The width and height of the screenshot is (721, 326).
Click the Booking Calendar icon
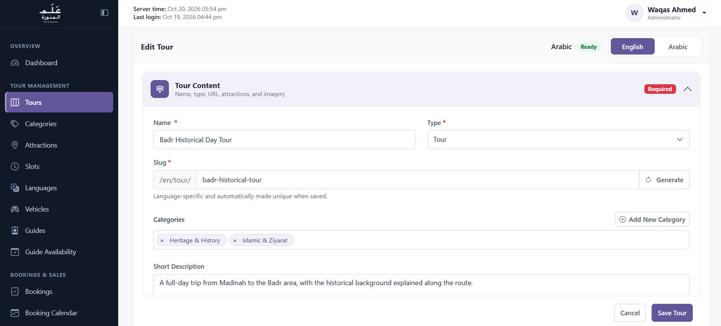15,313
